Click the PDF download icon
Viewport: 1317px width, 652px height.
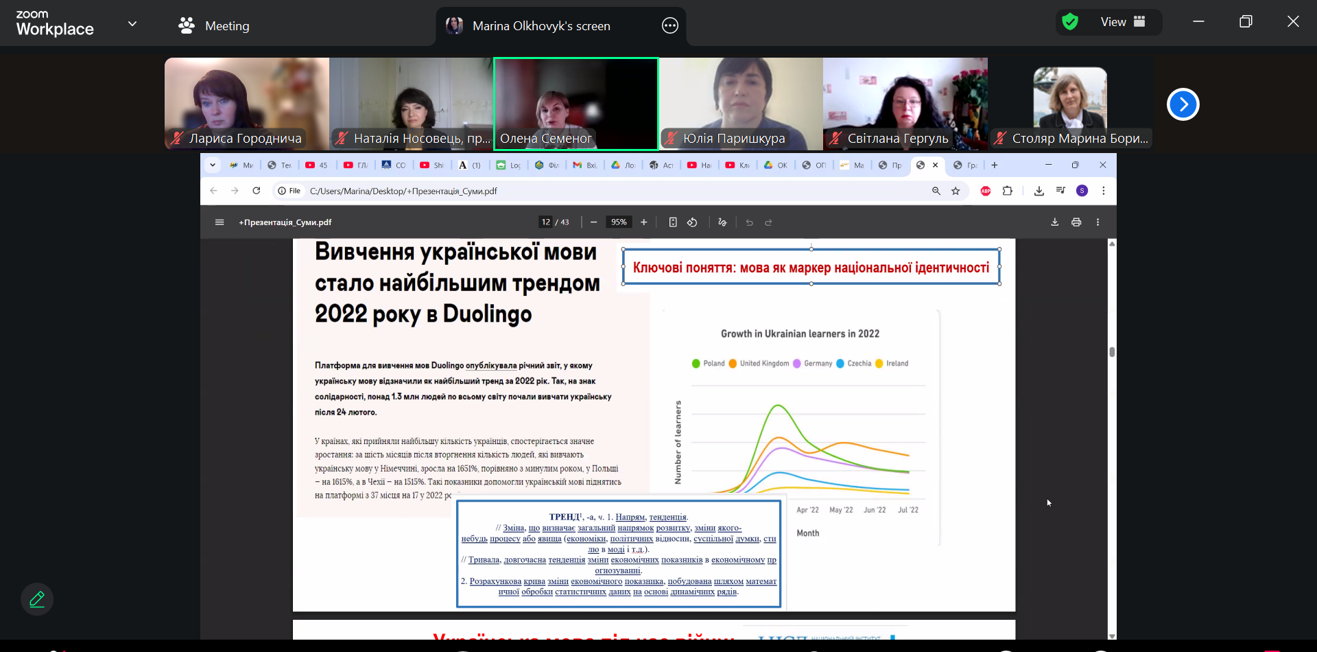tap(1054, 222)
